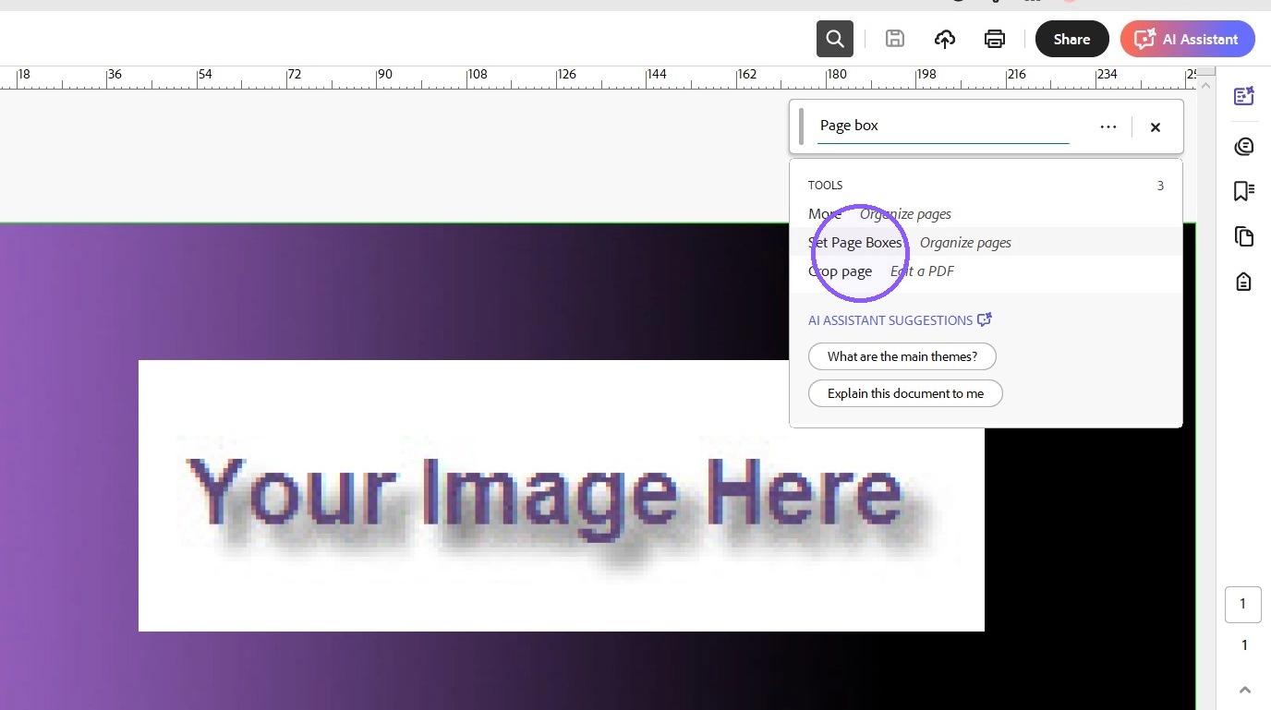1271x710 pixels.
Task: Select 'More' Organize pages result
Action: (x=986, y=213)
